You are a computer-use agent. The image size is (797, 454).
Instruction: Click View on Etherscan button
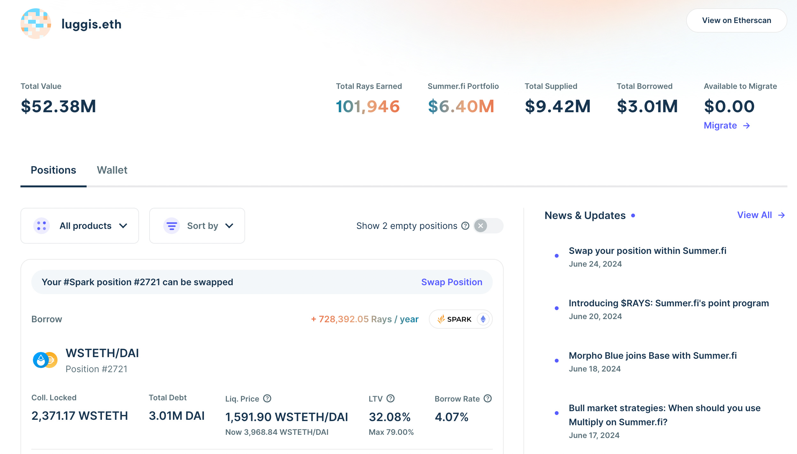click(x=736, y=20)
